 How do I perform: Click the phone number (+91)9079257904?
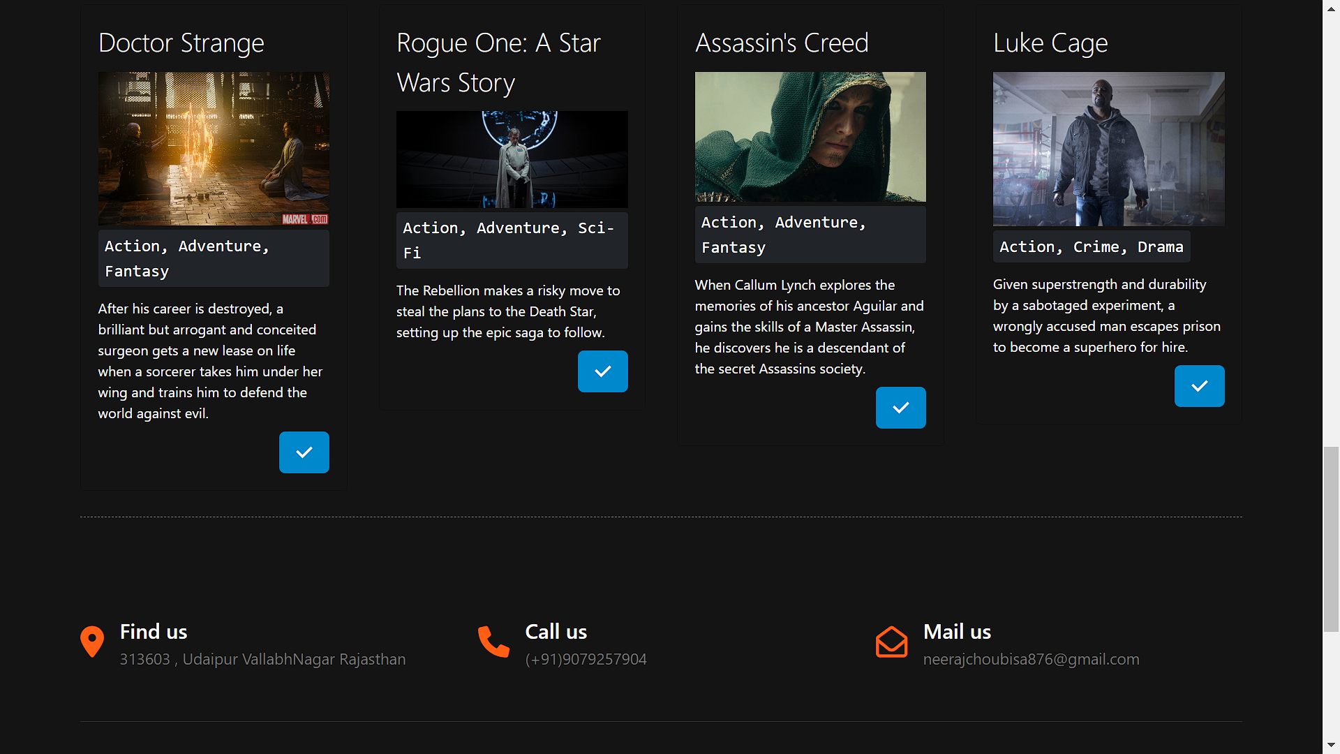click(x=586, y=659)
